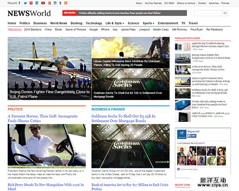Viewport: 239px width, 191px height.
Task: Click the Google Plus follow icon
Action: tap(49, 3)
